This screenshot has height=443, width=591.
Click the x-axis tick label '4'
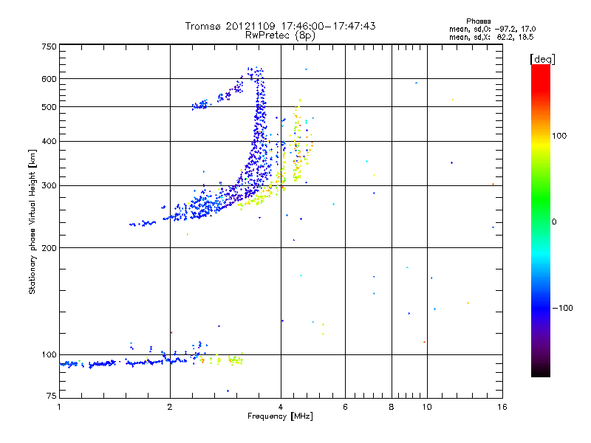(281, 407)
